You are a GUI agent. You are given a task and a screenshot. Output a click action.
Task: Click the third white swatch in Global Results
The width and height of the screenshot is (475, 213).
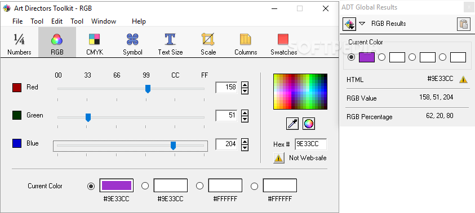428,57
